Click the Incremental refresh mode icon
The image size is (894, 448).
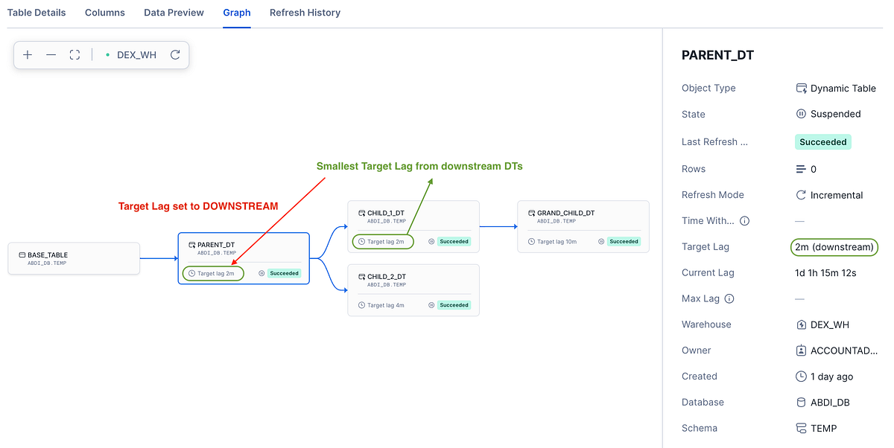pos(801,194)
